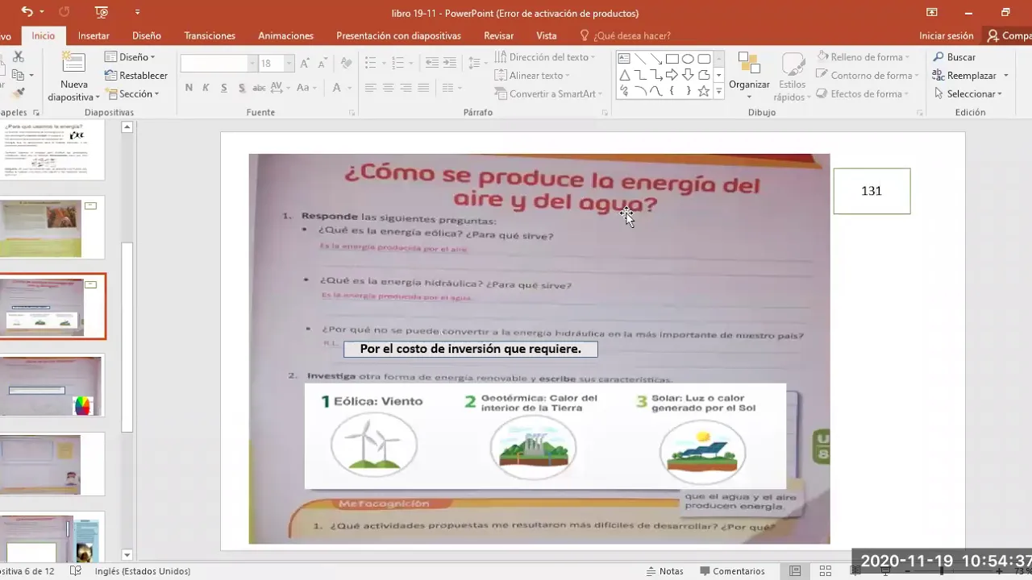Click the page number box showing 131
The height and width of the screenshot is (580, 1032).
(x=872, y=191)
